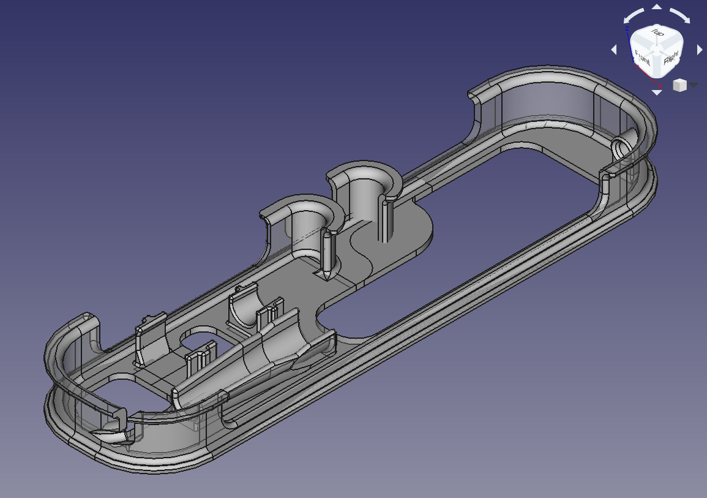This screenshot has height=498, width=707.
Task: Click the small cube icon below navigation cube
Action: pyautogui.click(x=679, y=85)
